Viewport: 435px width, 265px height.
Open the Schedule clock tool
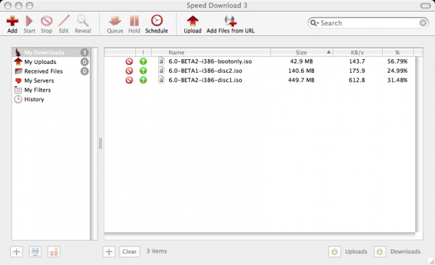157,20
